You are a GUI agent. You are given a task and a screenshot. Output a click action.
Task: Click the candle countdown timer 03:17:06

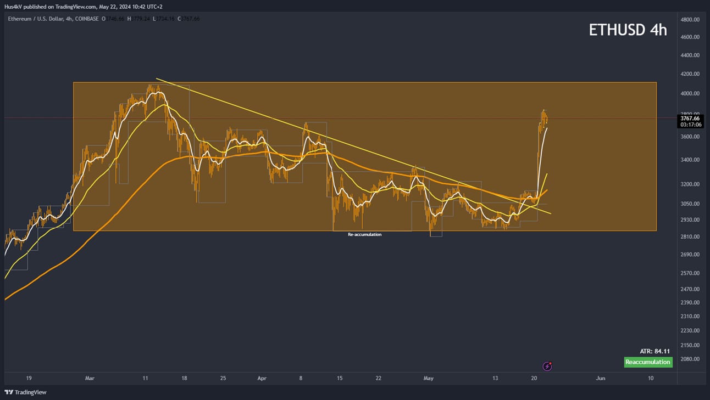(690, 125)
